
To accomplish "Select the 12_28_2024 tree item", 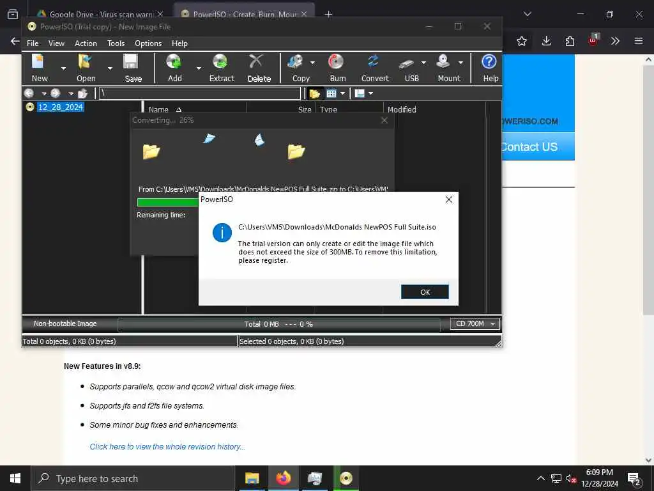I will click(61, 107).
